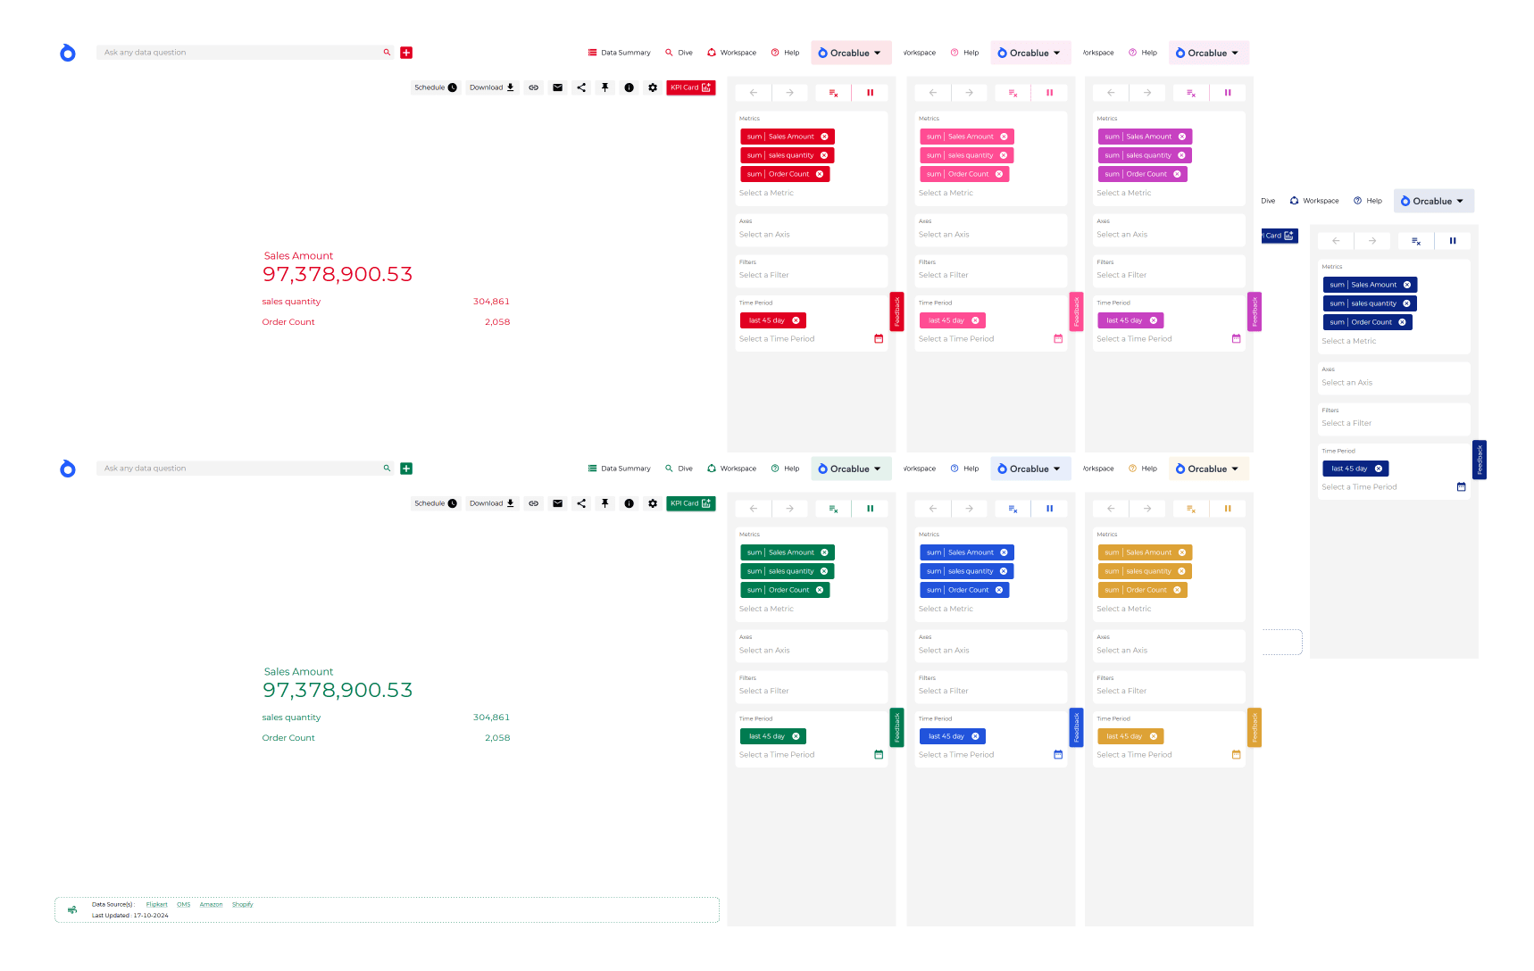Screen dimensions: 1534x971
Task: Expand the Orcablue dropdown above the blue panel
Action: point(1030,469)
